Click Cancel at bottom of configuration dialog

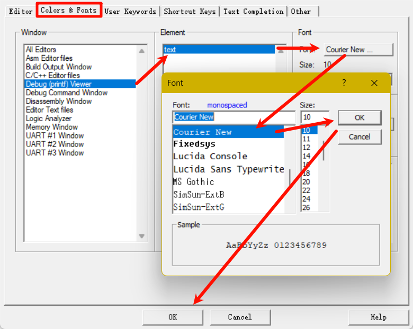[x=240, y=317]
